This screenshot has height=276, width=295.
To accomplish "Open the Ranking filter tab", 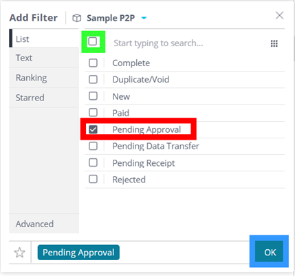I will click(x=44, y=78).
